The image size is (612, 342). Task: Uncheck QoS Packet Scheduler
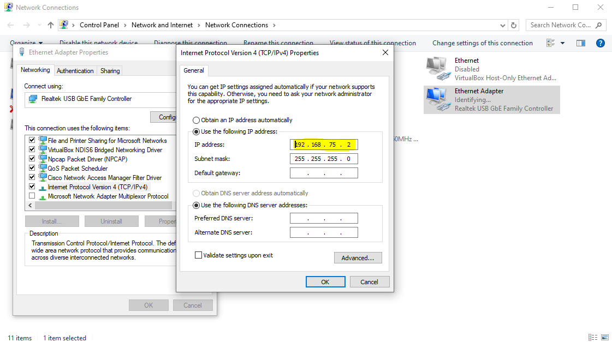pyautogui.click(x=32, y=169)
